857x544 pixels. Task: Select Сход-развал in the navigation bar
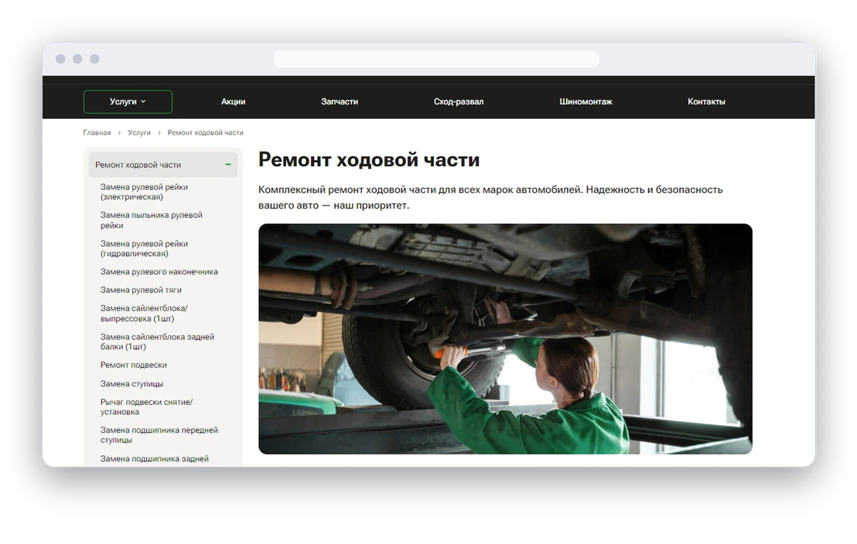[459, 101]
